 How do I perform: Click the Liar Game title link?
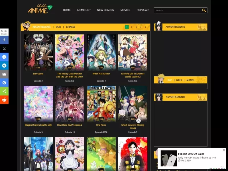(38, 74)
